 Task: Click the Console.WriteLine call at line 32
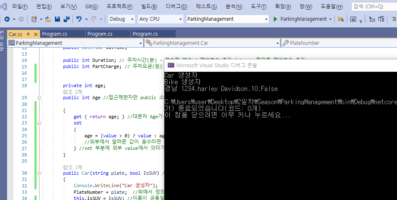pyautogui.click(x=115, y=185)
